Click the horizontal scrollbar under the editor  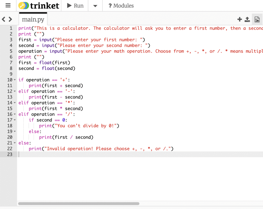(79, 204)
